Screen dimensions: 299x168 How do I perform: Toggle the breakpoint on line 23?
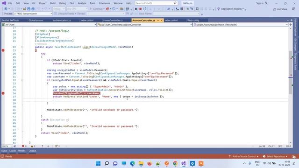[x=3, y=50]
